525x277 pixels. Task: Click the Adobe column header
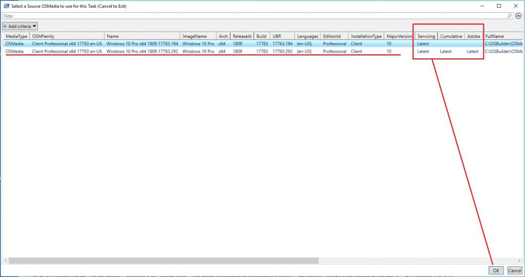pos(473,36)
